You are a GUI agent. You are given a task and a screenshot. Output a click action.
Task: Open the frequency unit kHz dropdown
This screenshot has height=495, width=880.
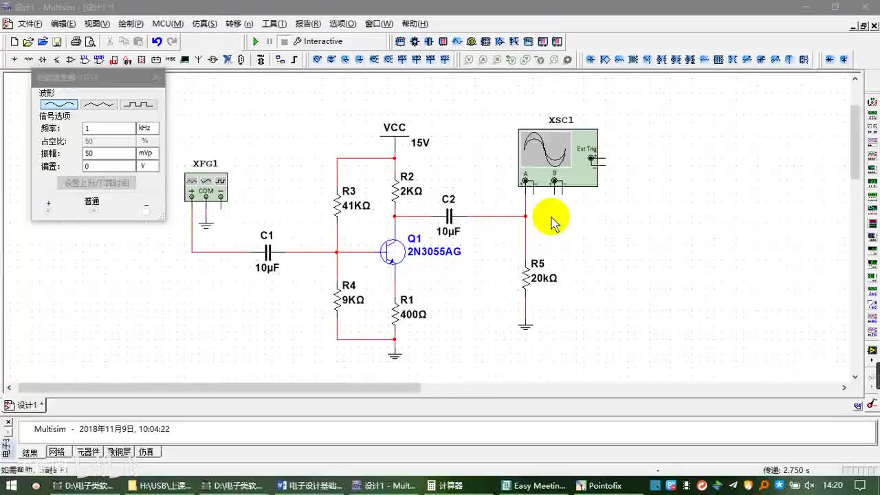click(148, 129)
